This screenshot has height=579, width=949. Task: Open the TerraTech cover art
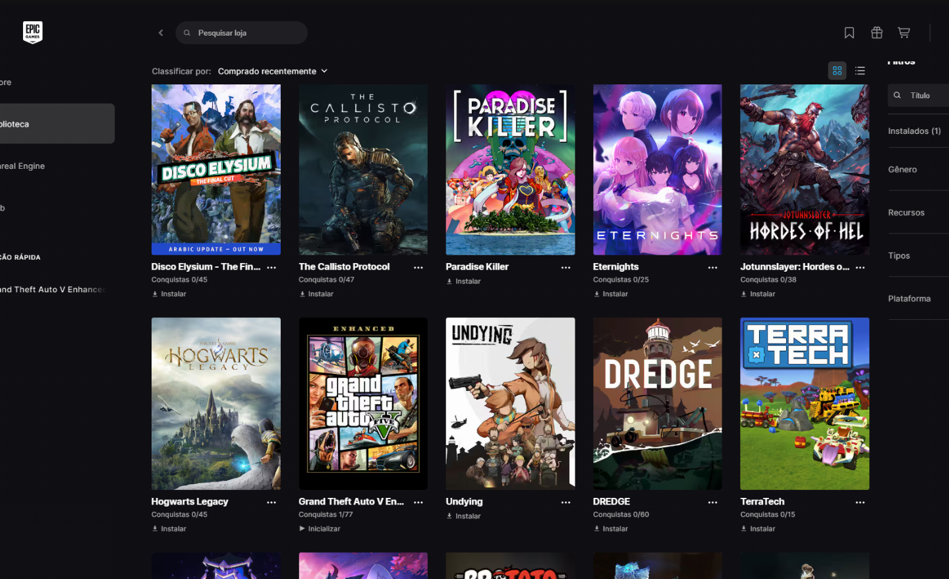pos(805,404)
